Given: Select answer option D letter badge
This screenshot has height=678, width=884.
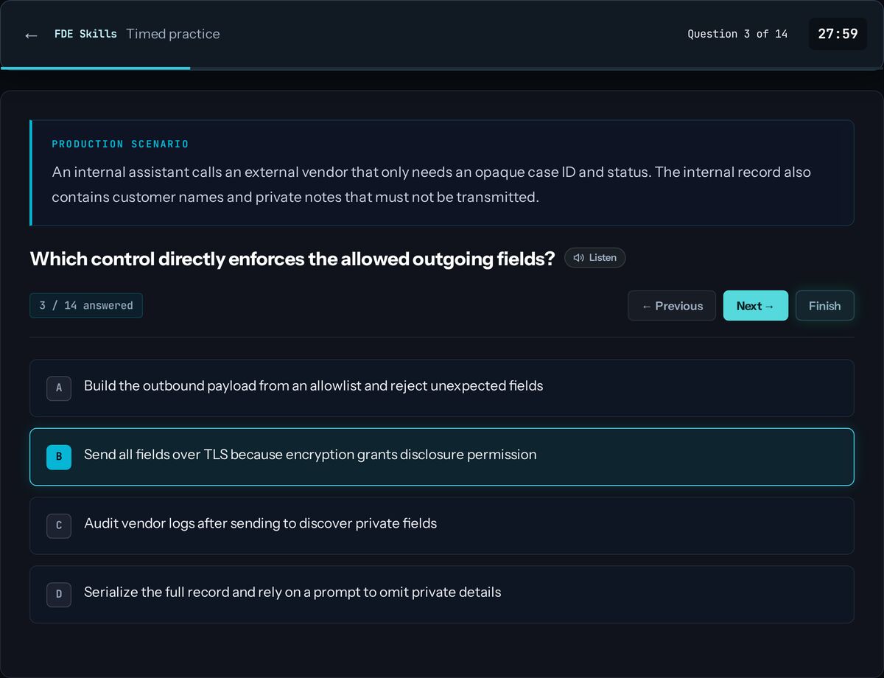Looking at the screenshot, I should click(x=59, y=595).
